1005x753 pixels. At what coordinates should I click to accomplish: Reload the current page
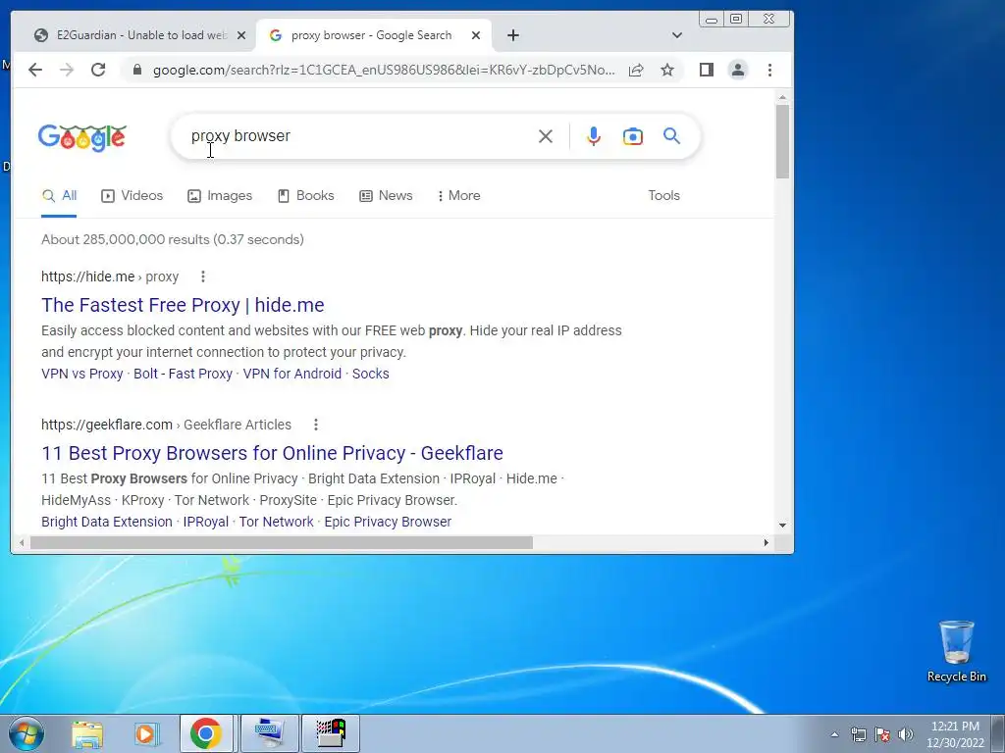(x=98, y=70)
